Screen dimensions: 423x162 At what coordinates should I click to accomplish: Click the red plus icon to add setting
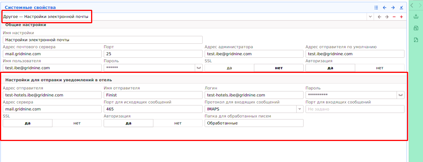tap(401, 17)
